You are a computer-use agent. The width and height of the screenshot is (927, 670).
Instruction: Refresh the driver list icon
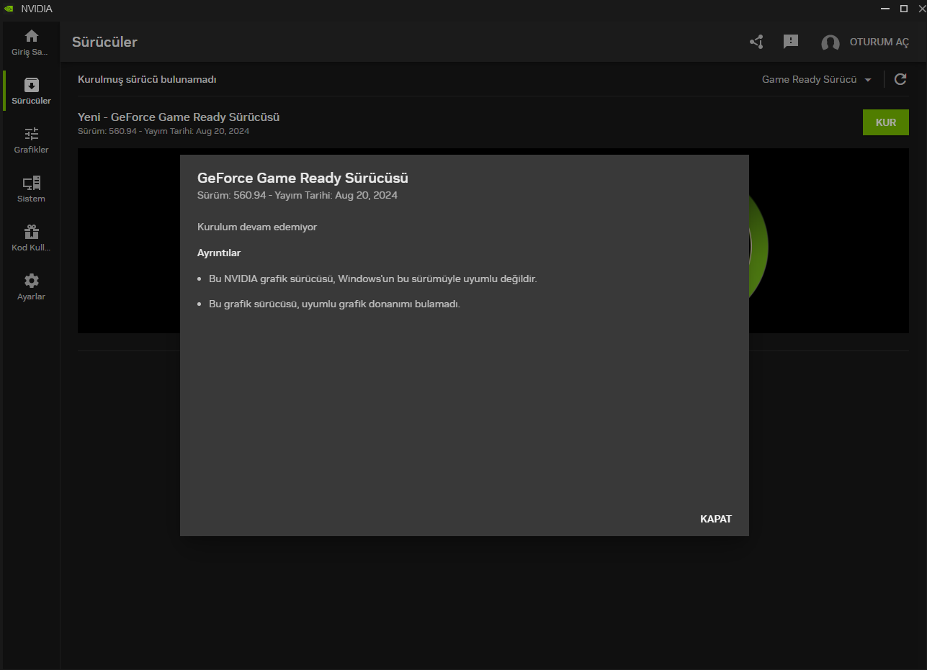(900, 79)
